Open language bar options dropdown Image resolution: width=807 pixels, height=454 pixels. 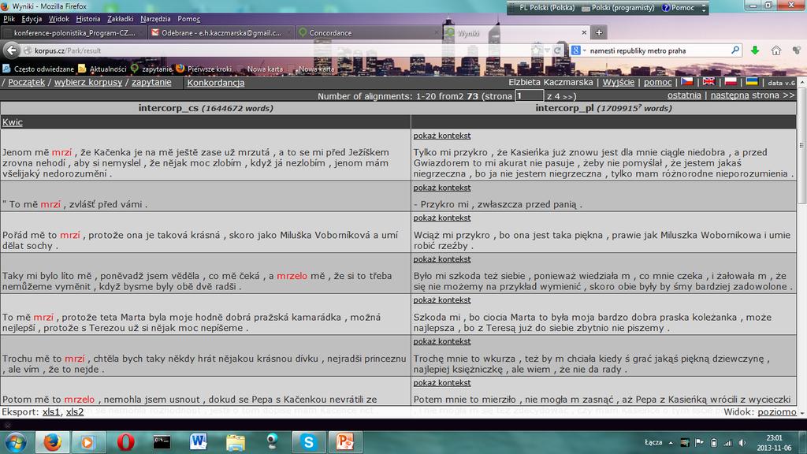click(704, 8)
